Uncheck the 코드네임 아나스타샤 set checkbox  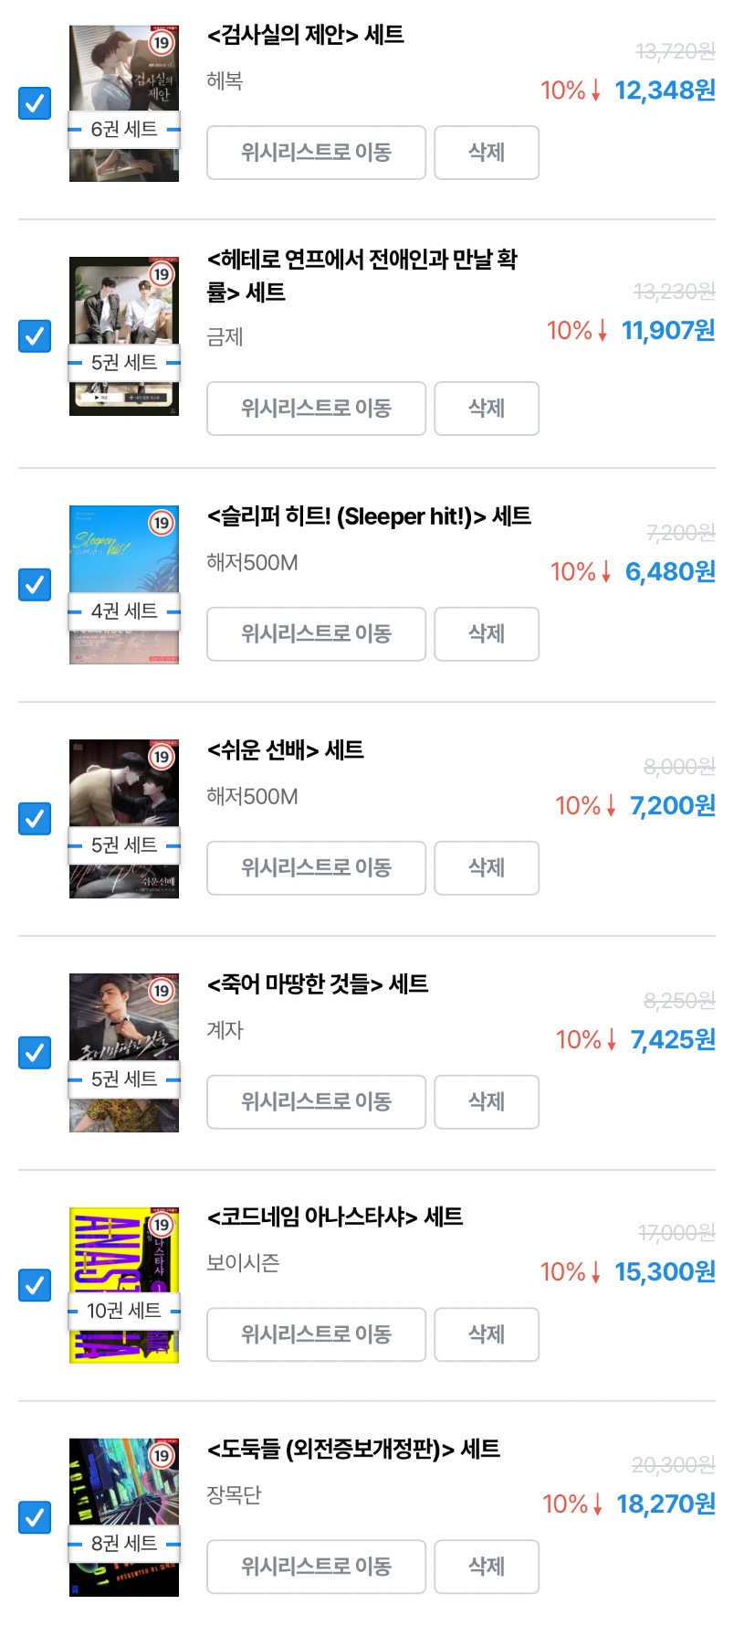pyautogui.click(x=35, y=1285)
